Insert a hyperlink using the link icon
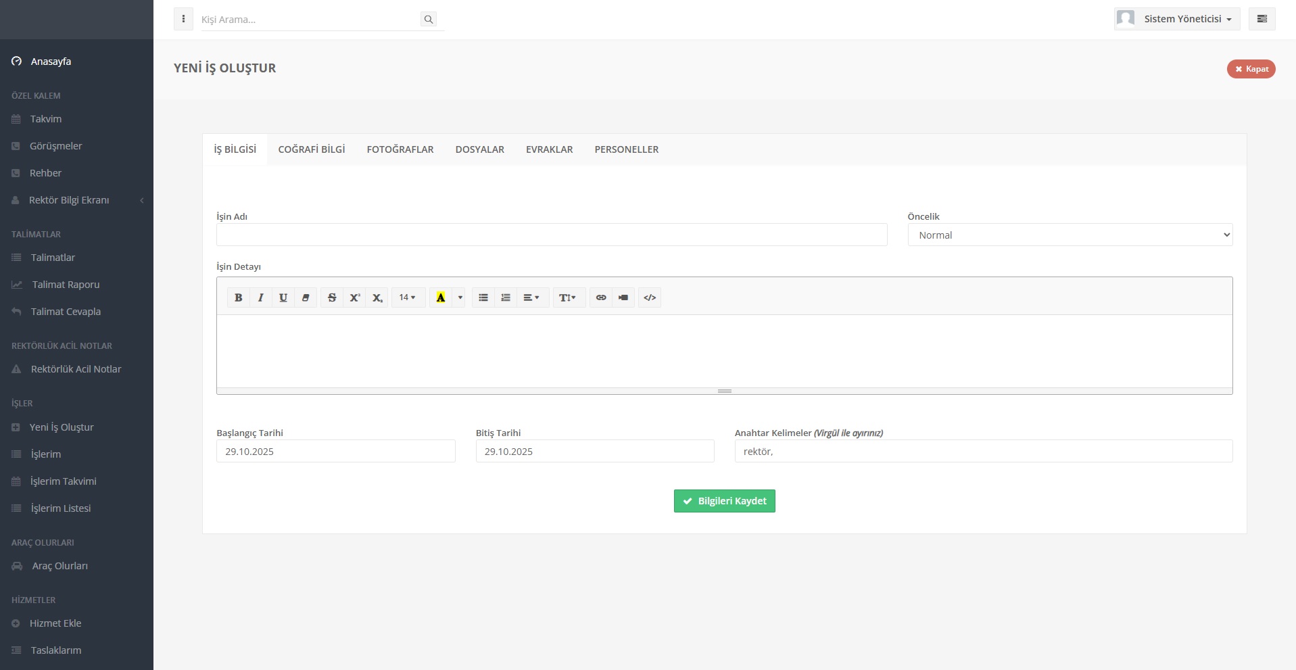This screenshot has height=670, width=1296. (601, 297)
